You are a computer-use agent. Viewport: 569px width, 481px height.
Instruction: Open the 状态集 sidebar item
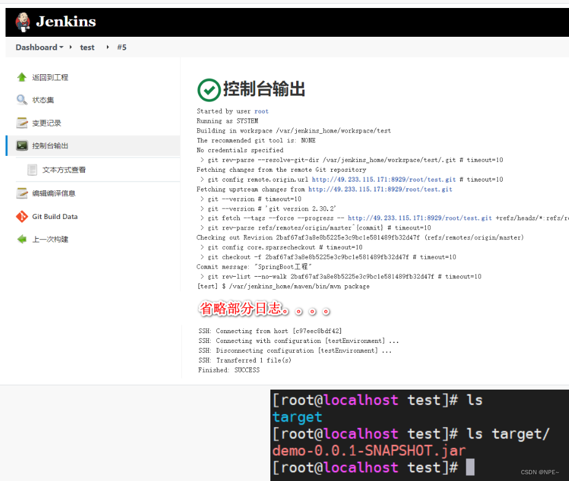coord(43,100)
